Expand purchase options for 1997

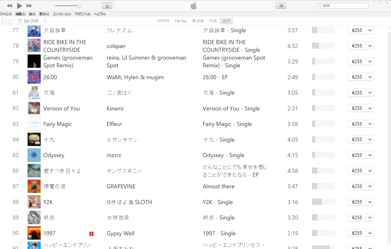tap(370, 233)
